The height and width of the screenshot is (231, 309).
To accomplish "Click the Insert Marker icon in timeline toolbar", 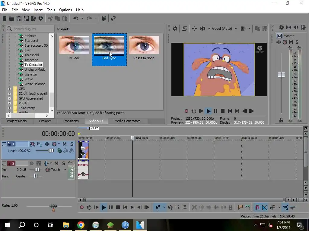I will click(240, 207).
